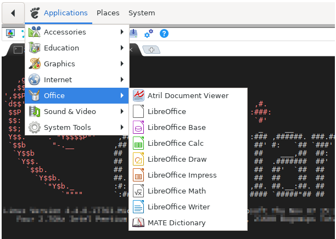The height and width of the screenshot is (239, 336).
Task: Expand the Education submenu arrow
Action: pos(122,48)
